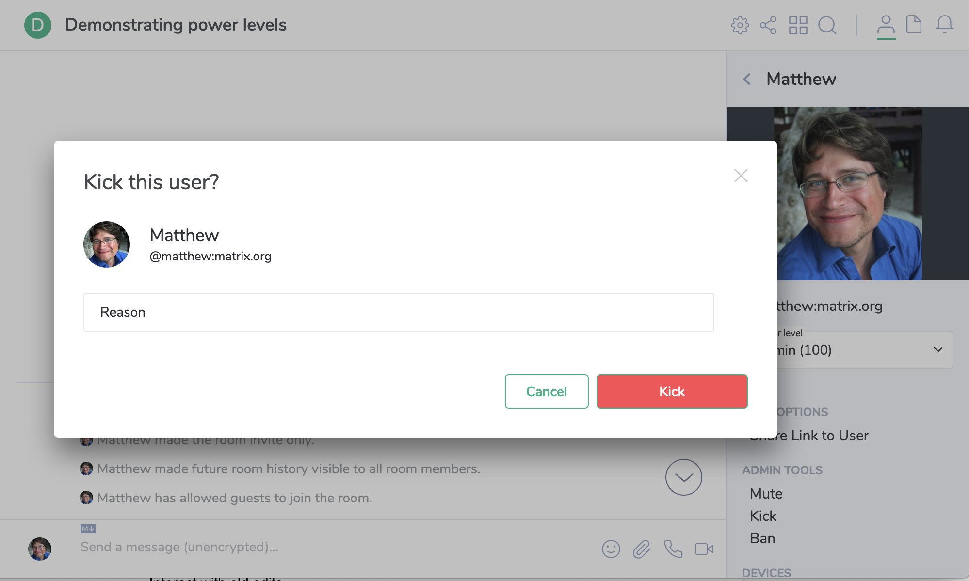Start a video call

704,549
